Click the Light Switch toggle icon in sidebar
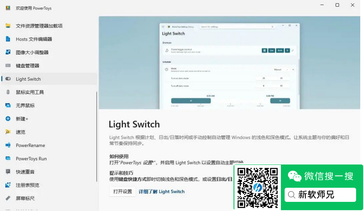The image size is (364, 211). click(8, 79)
